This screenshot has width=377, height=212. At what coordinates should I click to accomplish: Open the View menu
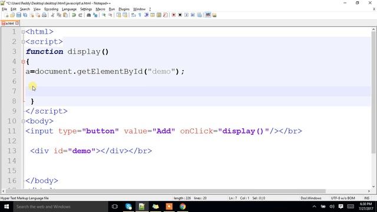pyautogui.click(x=37, y=9)
